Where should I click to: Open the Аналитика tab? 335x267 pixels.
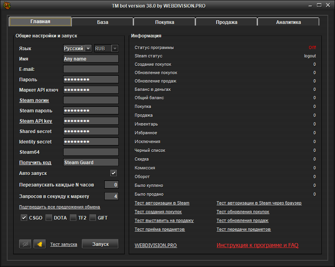coord(288,22)
